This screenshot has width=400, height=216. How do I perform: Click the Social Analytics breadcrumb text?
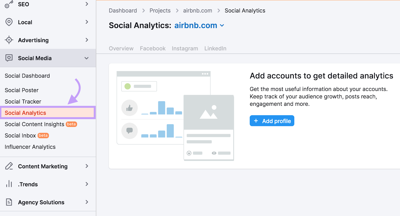coord(245,10)
